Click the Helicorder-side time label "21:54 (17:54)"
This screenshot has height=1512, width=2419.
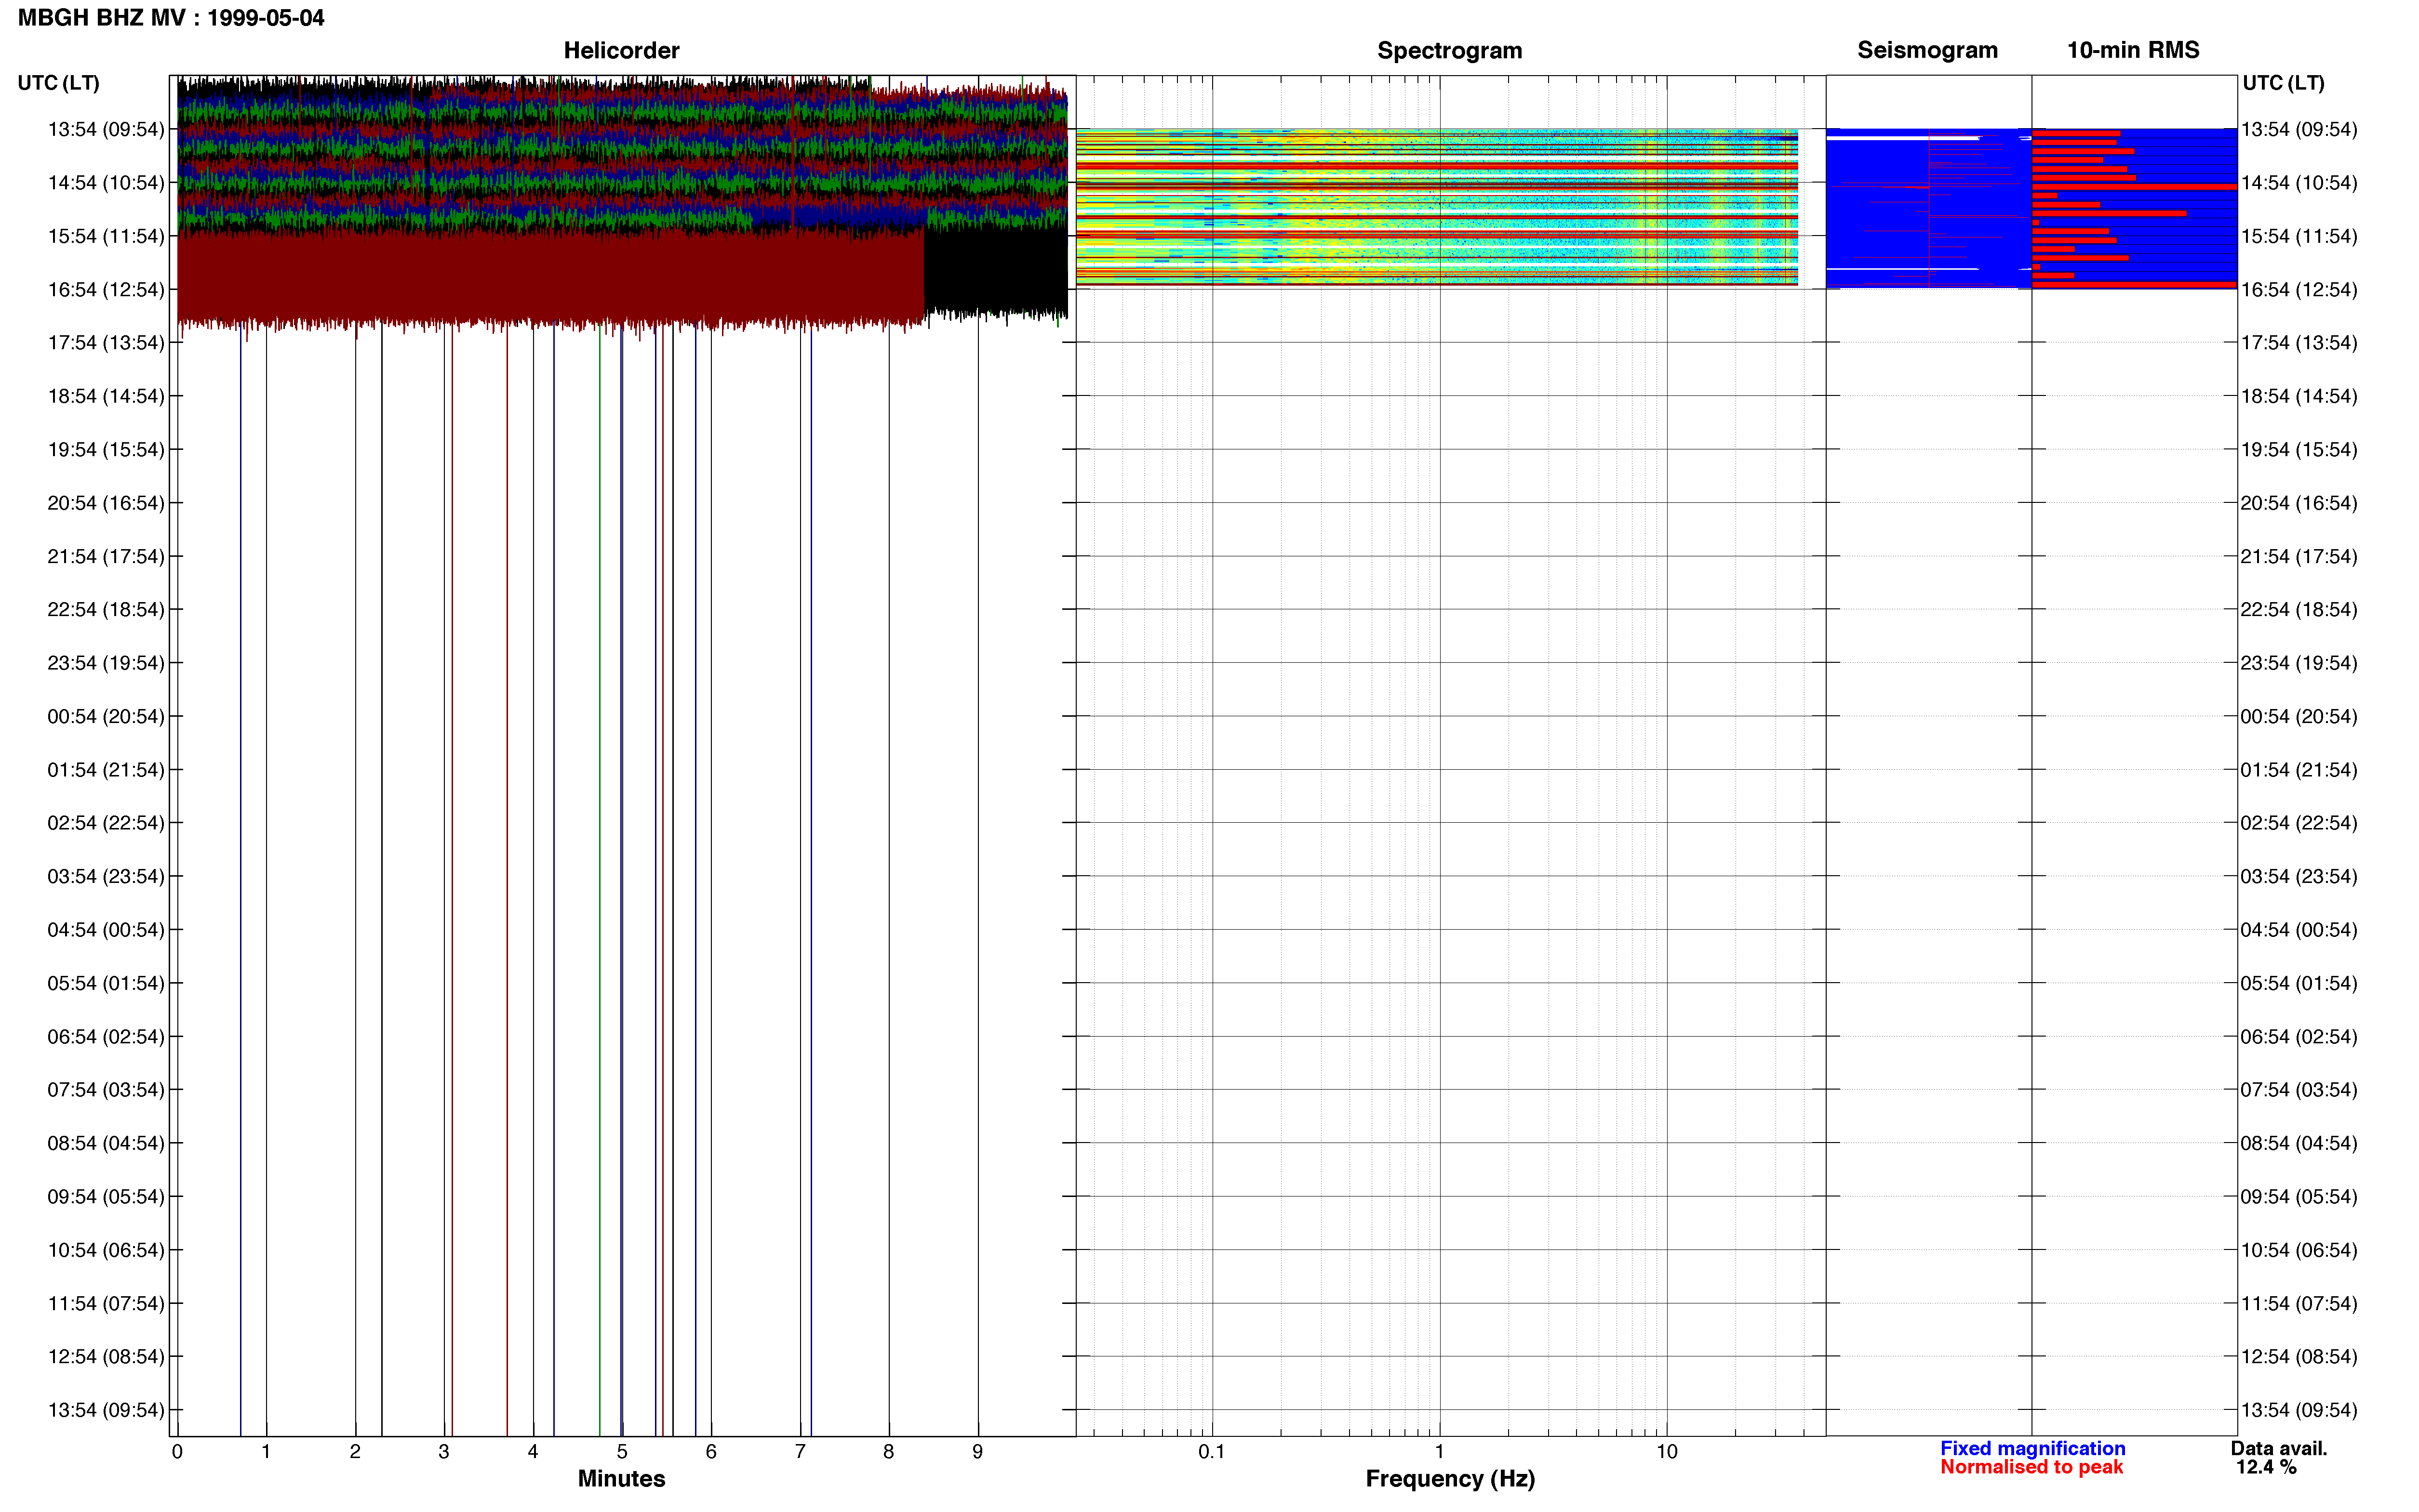106,556
